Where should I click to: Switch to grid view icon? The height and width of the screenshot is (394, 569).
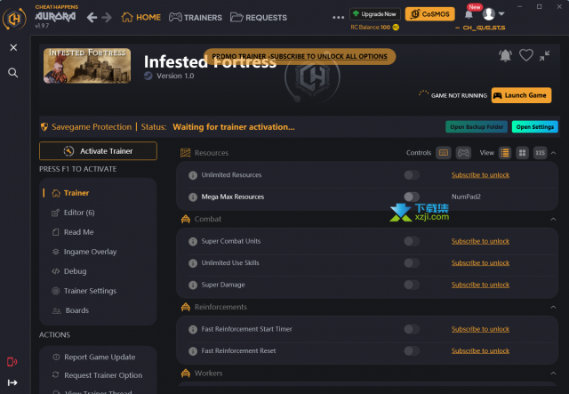tap(522, 153)
